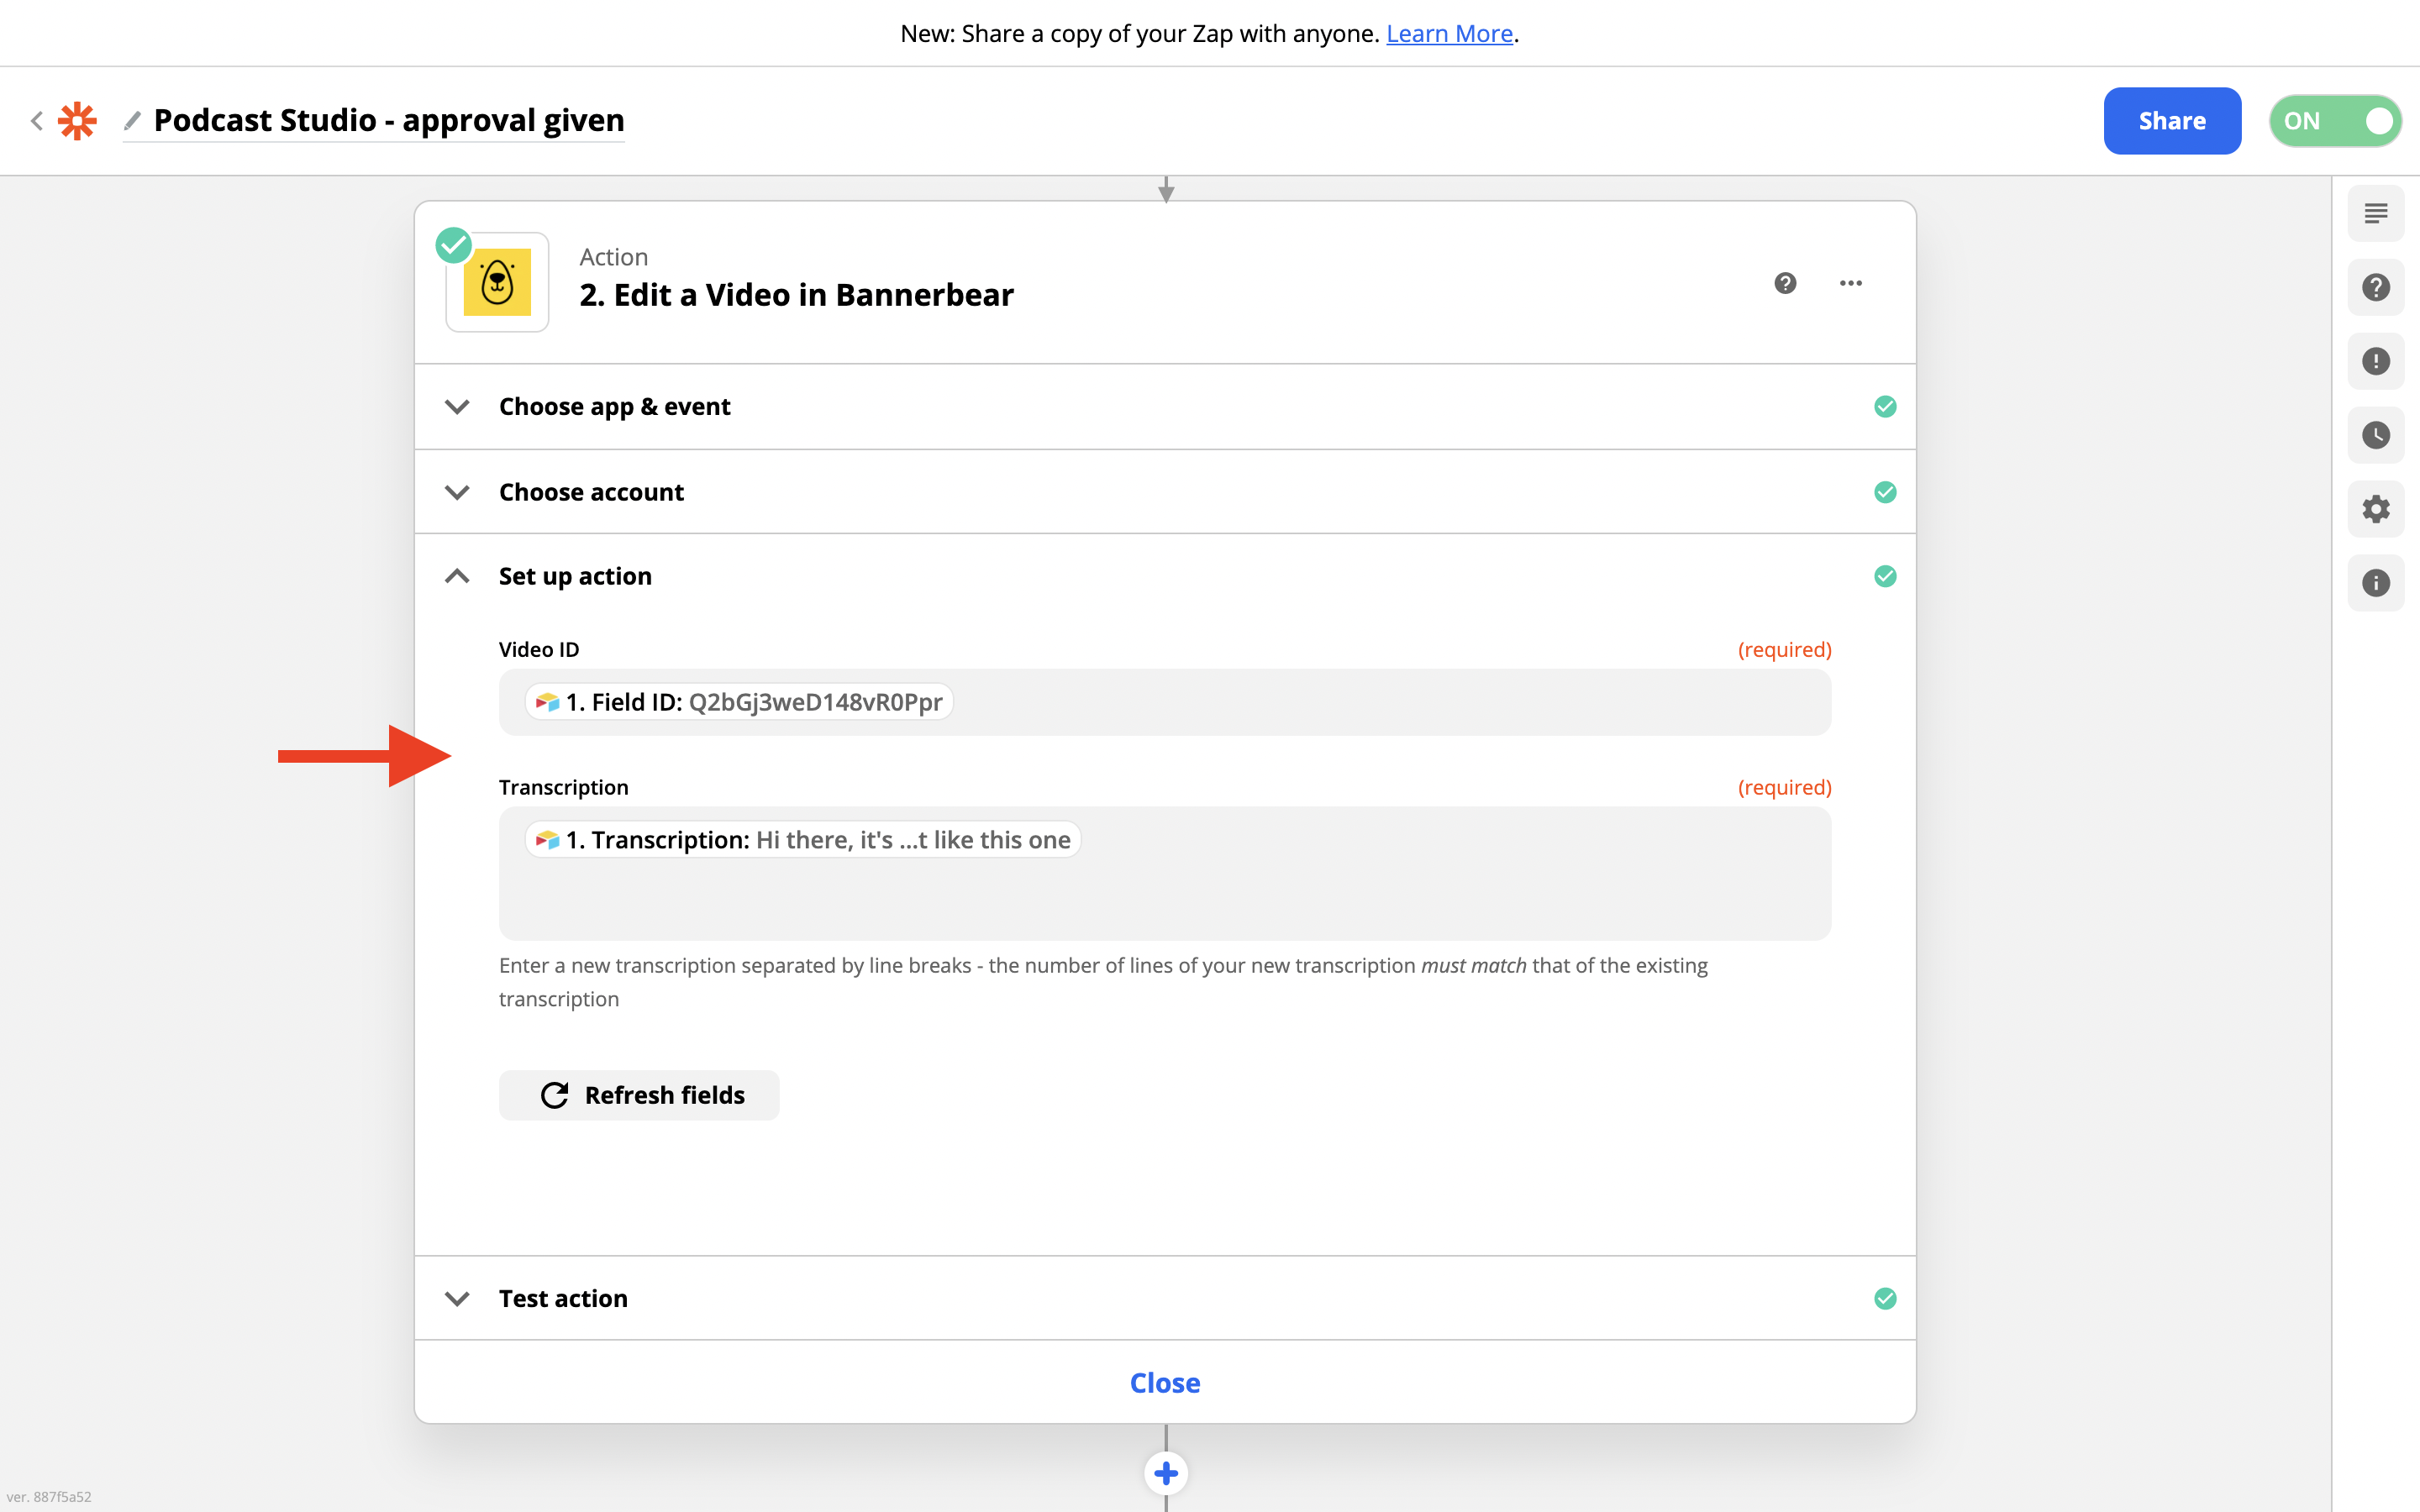Screen dimensions: 2420x1512
Task: Click the back arrow beside Zapier logo
Action: coord(37,121)
